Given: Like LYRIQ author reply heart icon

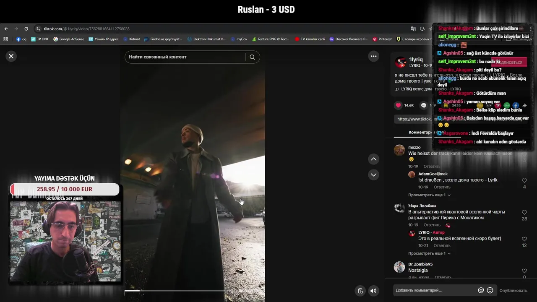Looking at the screenshot, I should [x=524, y=239].
